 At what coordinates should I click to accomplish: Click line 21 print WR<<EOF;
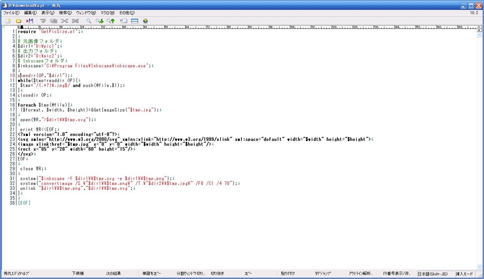39,129
